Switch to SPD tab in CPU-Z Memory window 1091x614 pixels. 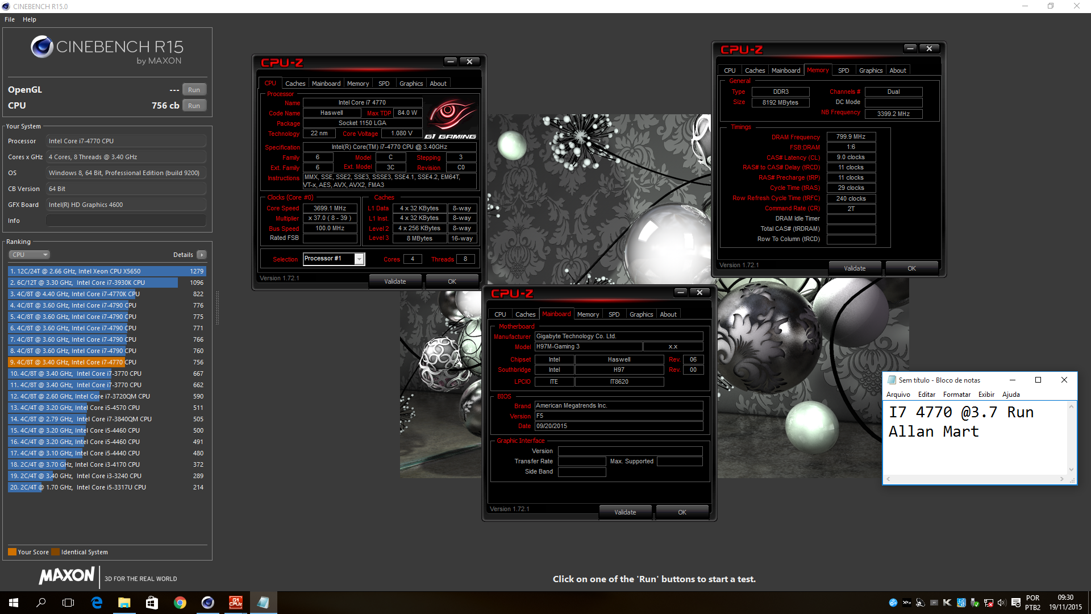[843, 70]
